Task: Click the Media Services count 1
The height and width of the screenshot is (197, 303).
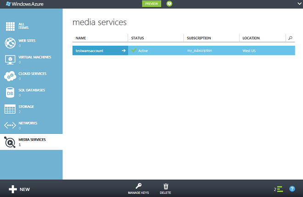Action: (20, 145)
